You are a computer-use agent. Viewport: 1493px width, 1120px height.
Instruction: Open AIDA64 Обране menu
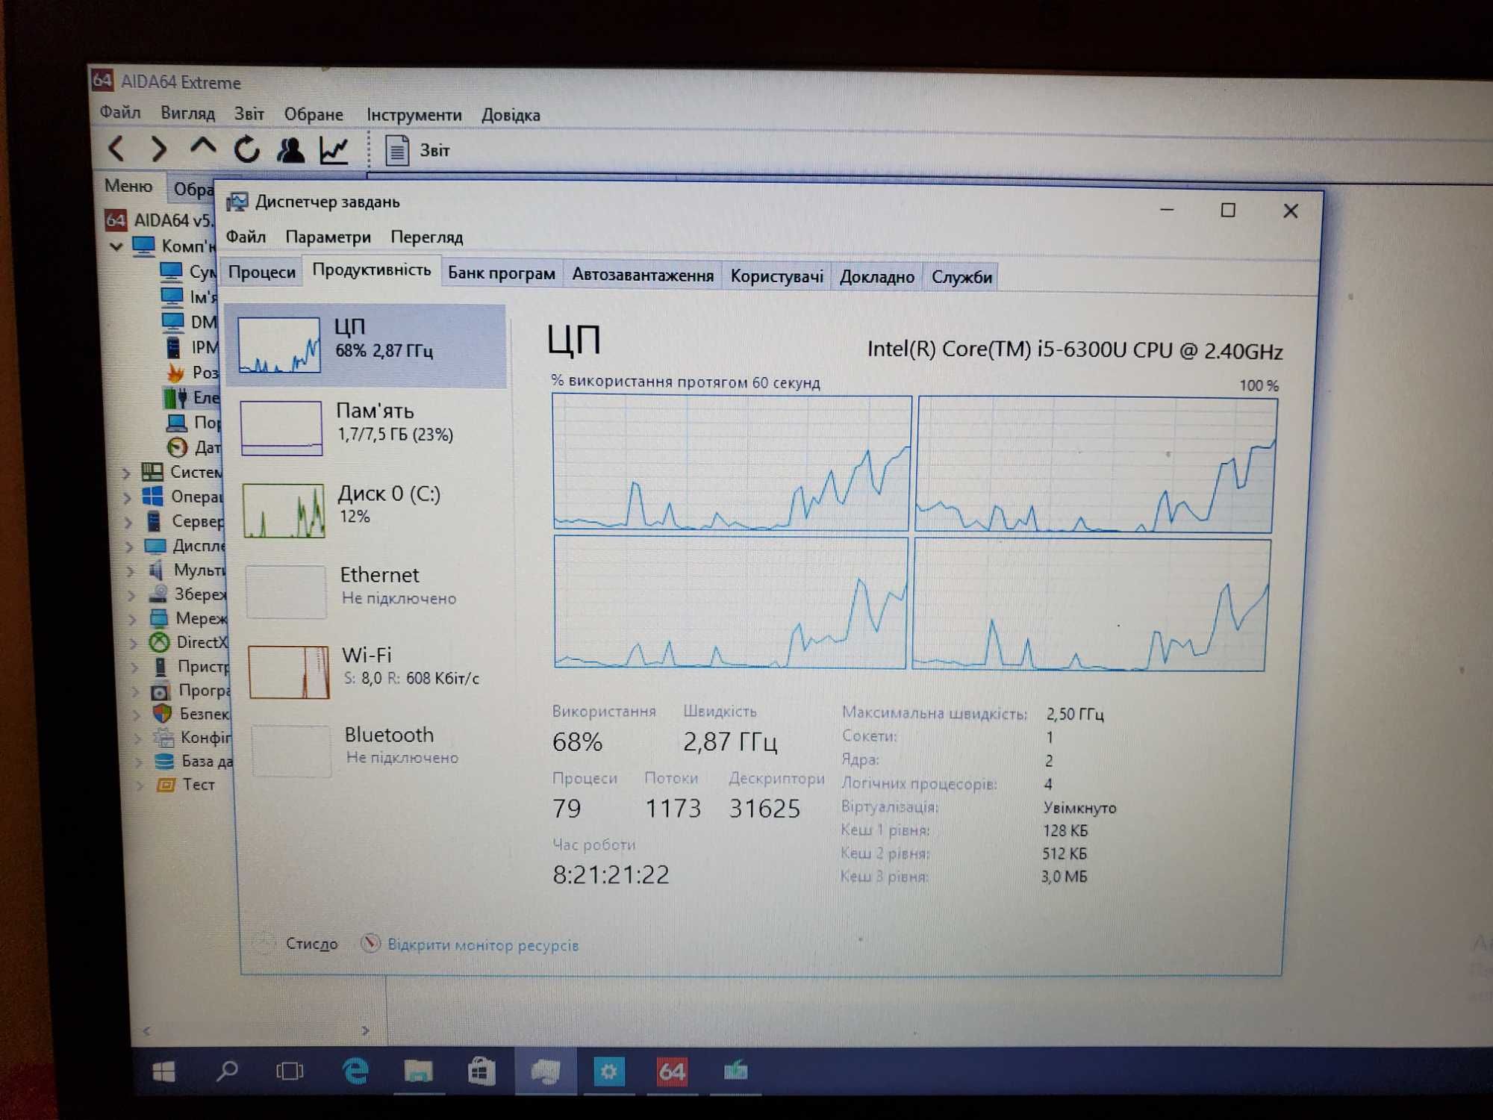click(x=314, y=115)
